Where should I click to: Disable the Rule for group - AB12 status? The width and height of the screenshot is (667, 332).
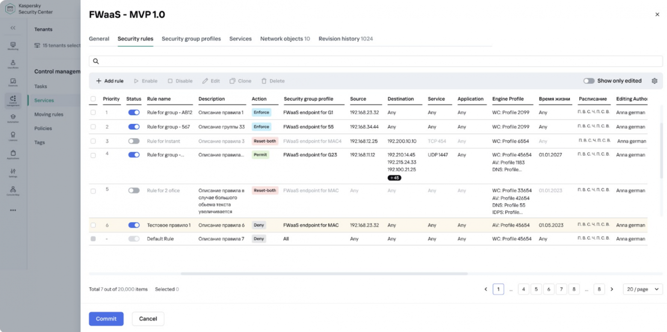click(x=134, y=113)
